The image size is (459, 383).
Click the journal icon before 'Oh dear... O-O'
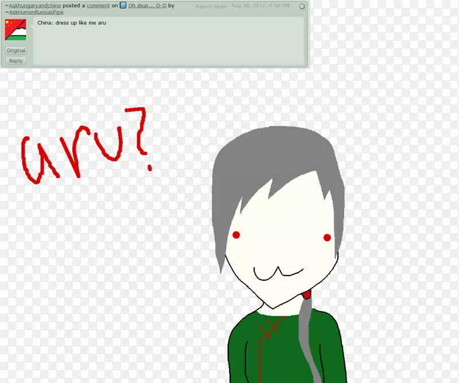123,6
